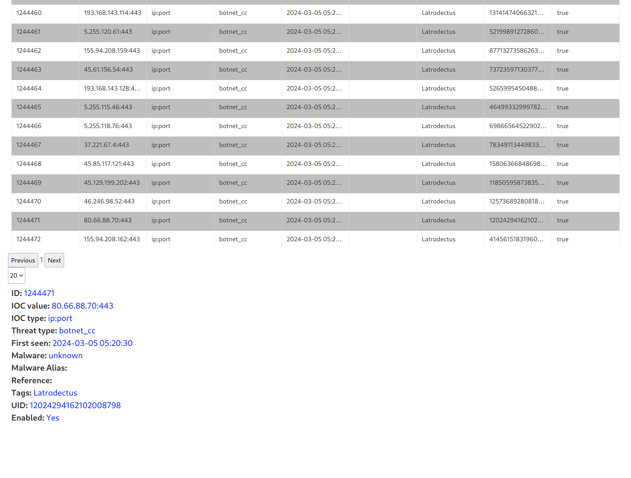The height and width of the screenshot is (478, 631).
Task: Click the botnet_cc threat type icon for ID 1244471
Action: [x=233, y=220]
